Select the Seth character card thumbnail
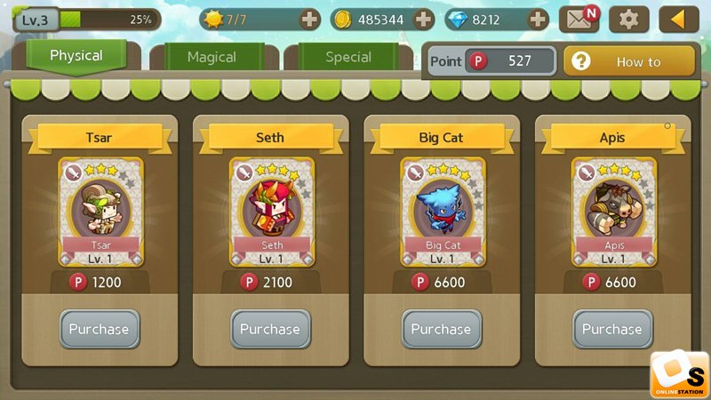The height and width of the screenshot is (400, 711). [x=272, y=212]
